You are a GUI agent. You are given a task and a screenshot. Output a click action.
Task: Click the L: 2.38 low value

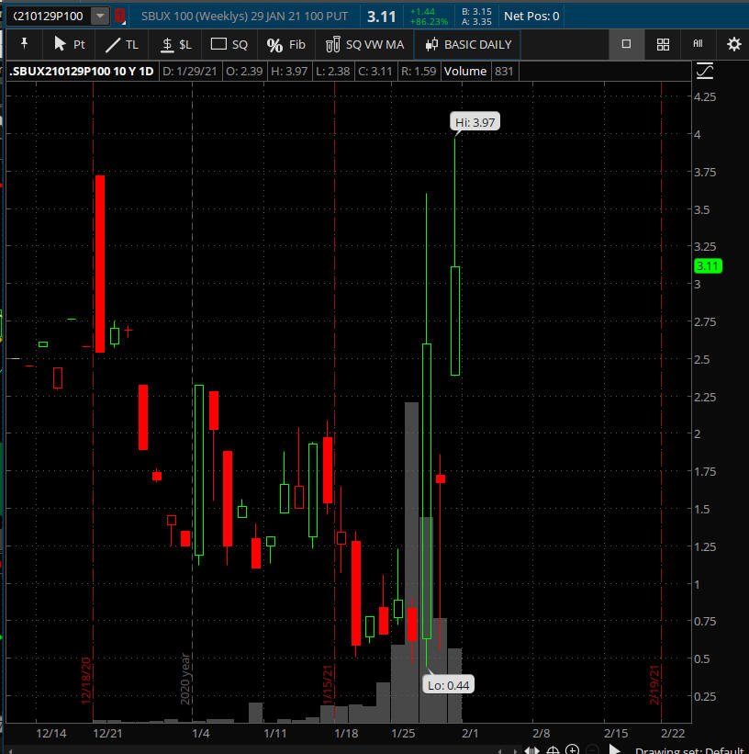(x=332, y=71)
